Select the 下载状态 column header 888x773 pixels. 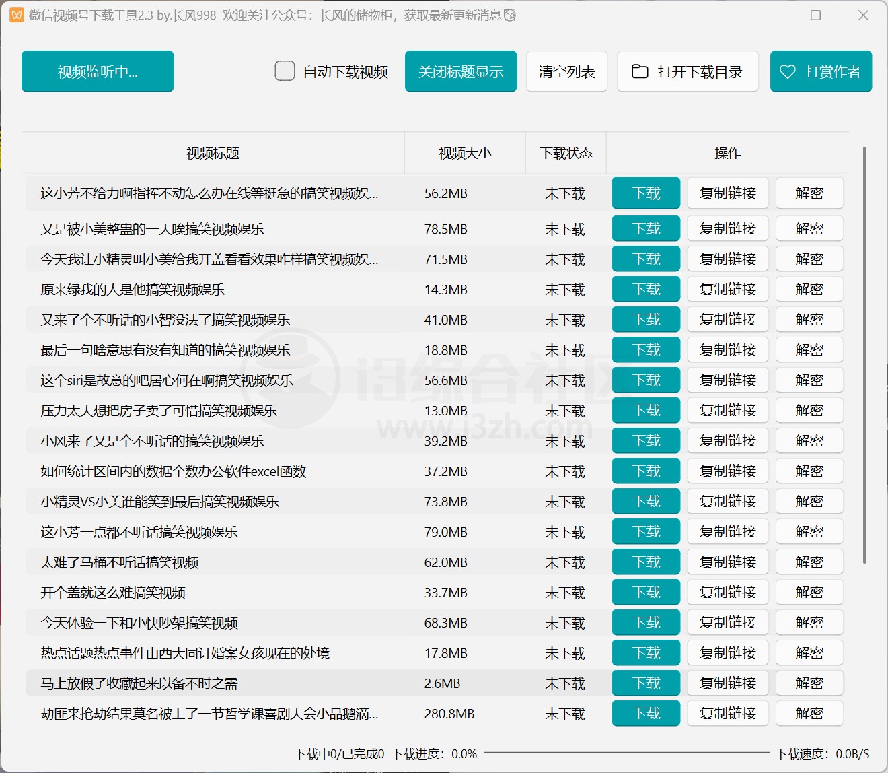point(566,154)
